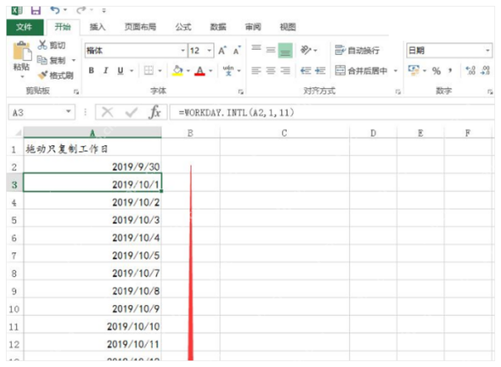Click the Paste clipboard icon
The height and width of the screenshot is (367, 501).
click(22, 51)
